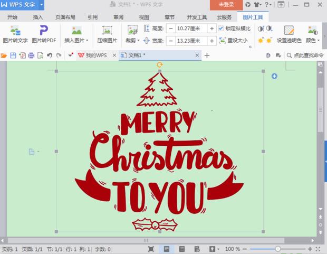Image resolution: width=327 pixels, height=254 pixels.
Task: Open the 裁剪 dropdown arrow
Action: click(138, 40)
